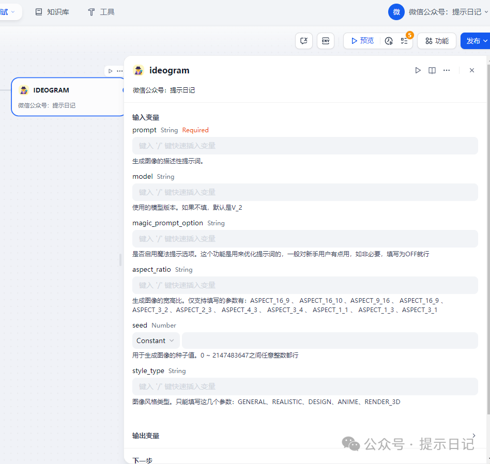Focus the prompt input field
Viewport: 490px width, 464px height.
305,146
